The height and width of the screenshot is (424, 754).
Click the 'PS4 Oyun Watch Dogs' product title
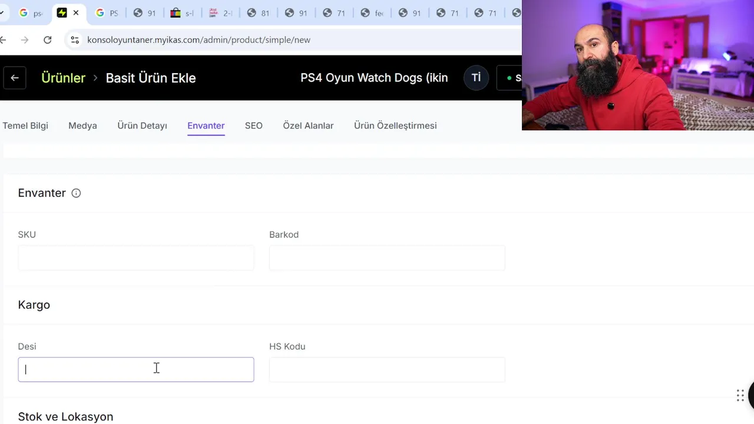click(x=374, y=78)
